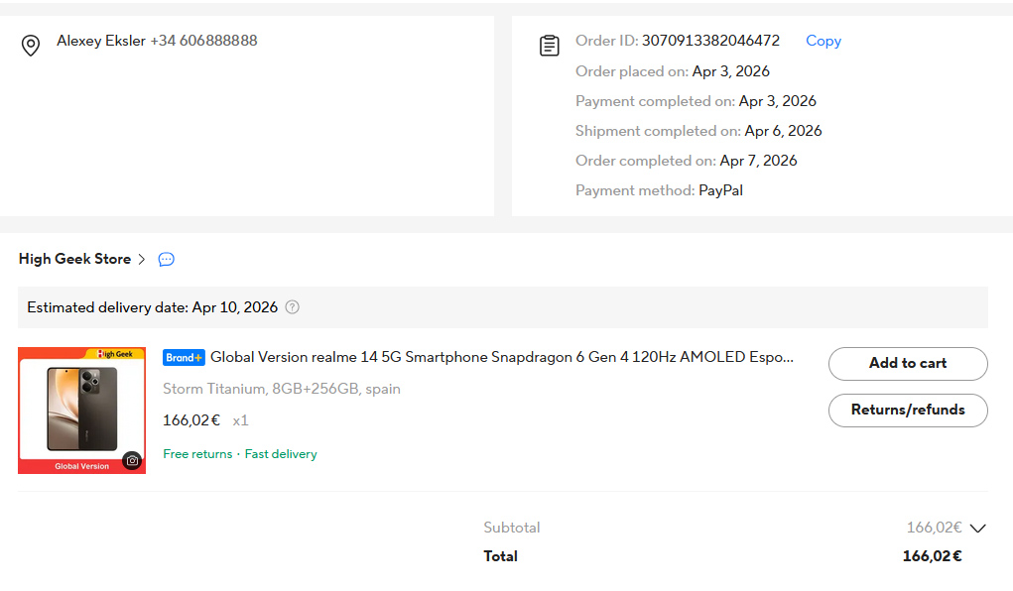The height and width of the screenshot is (591, 1013).
Task: Click the chevron beside High Geek Store
Action: [x=142, y=260]
